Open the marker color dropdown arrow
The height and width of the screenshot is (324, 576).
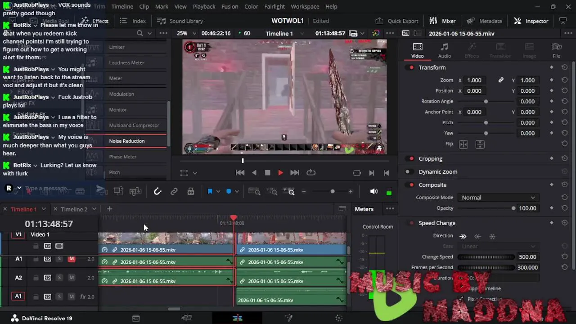(237, 191)
